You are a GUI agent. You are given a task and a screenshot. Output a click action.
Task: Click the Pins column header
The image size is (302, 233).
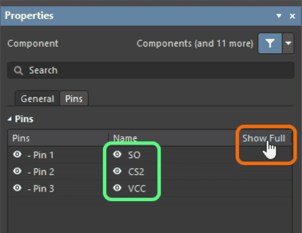21,138
